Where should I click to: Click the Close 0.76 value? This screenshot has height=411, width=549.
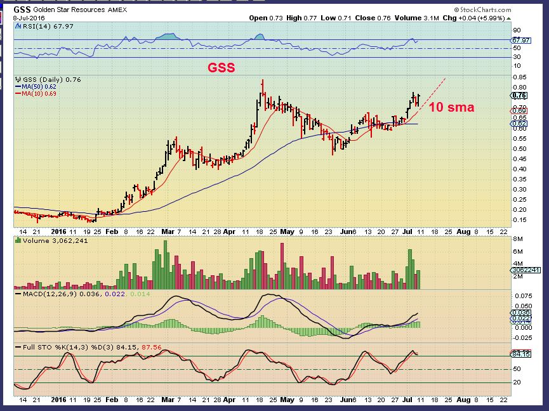point(373,18)
